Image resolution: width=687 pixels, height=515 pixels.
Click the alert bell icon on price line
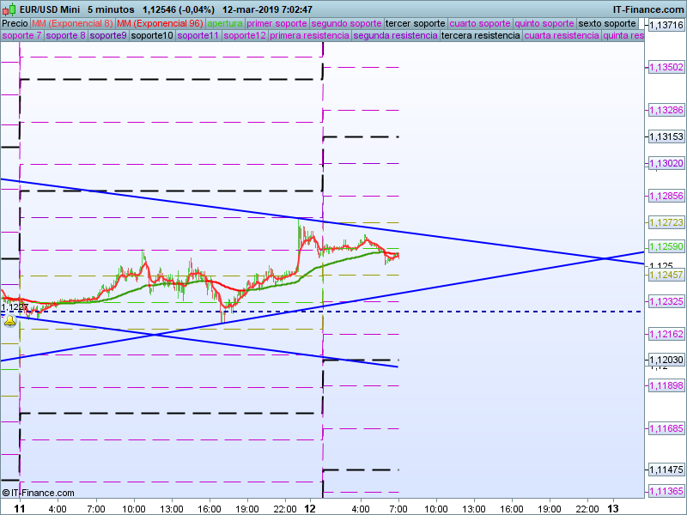click(x=9, y=320)
